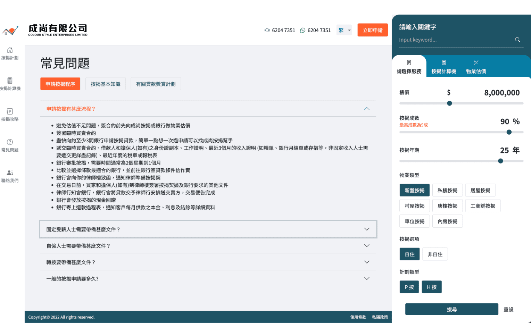Open the 按揭攻略 sidebar icon

click(10, 111)
